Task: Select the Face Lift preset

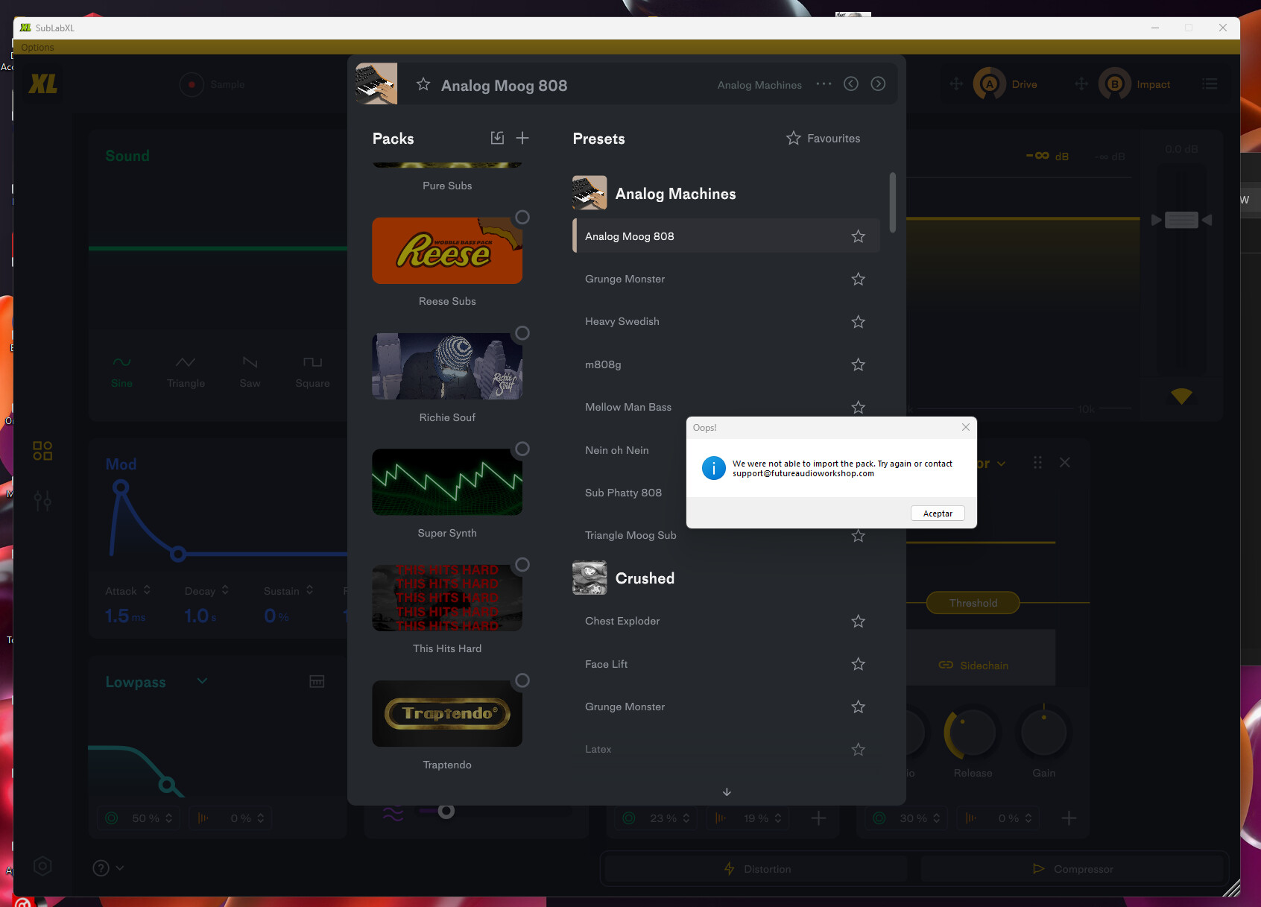Action: (726, 664)
